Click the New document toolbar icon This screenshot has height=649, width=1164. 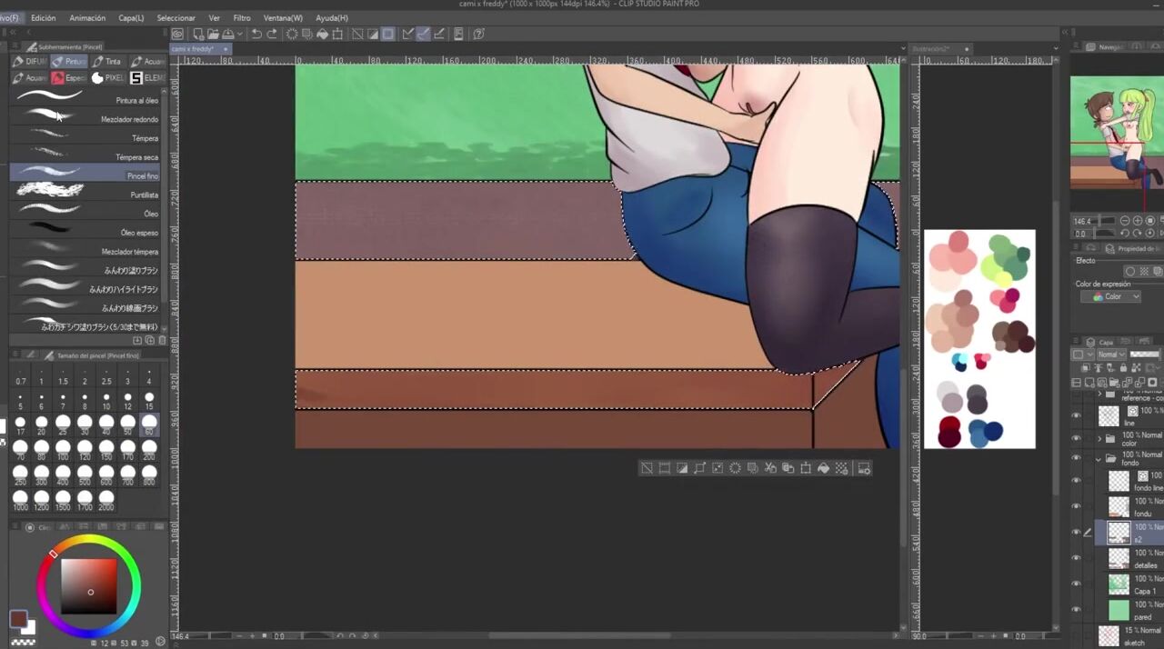point(198,35)
